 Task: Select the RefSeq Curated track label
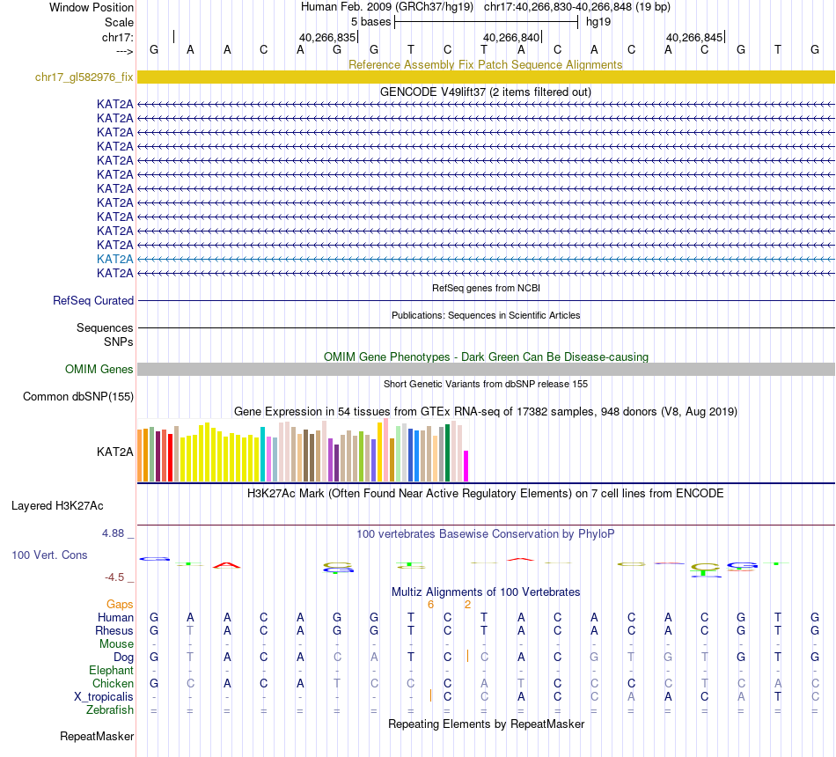[93, 301]
